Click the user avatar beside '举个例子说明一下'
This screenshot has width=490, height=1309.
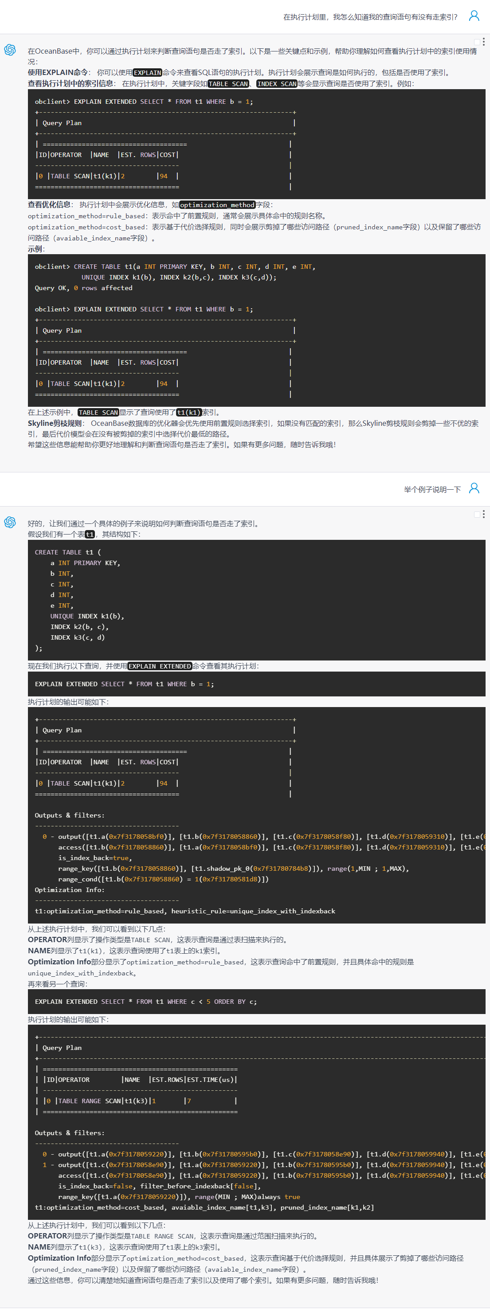point(473,489)
